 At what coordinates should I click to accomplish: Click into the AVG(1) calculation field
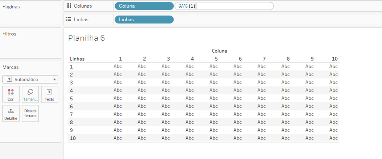(x=224, y=6)
